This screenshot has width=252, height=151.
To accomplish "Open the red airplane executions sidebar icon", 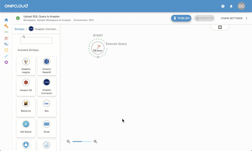I will (6, 38).
